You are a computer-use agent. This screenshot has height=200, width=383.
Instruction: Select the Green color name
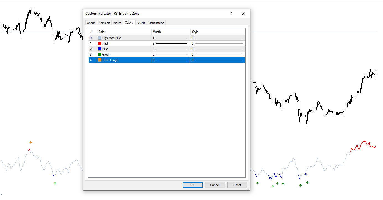106,55
